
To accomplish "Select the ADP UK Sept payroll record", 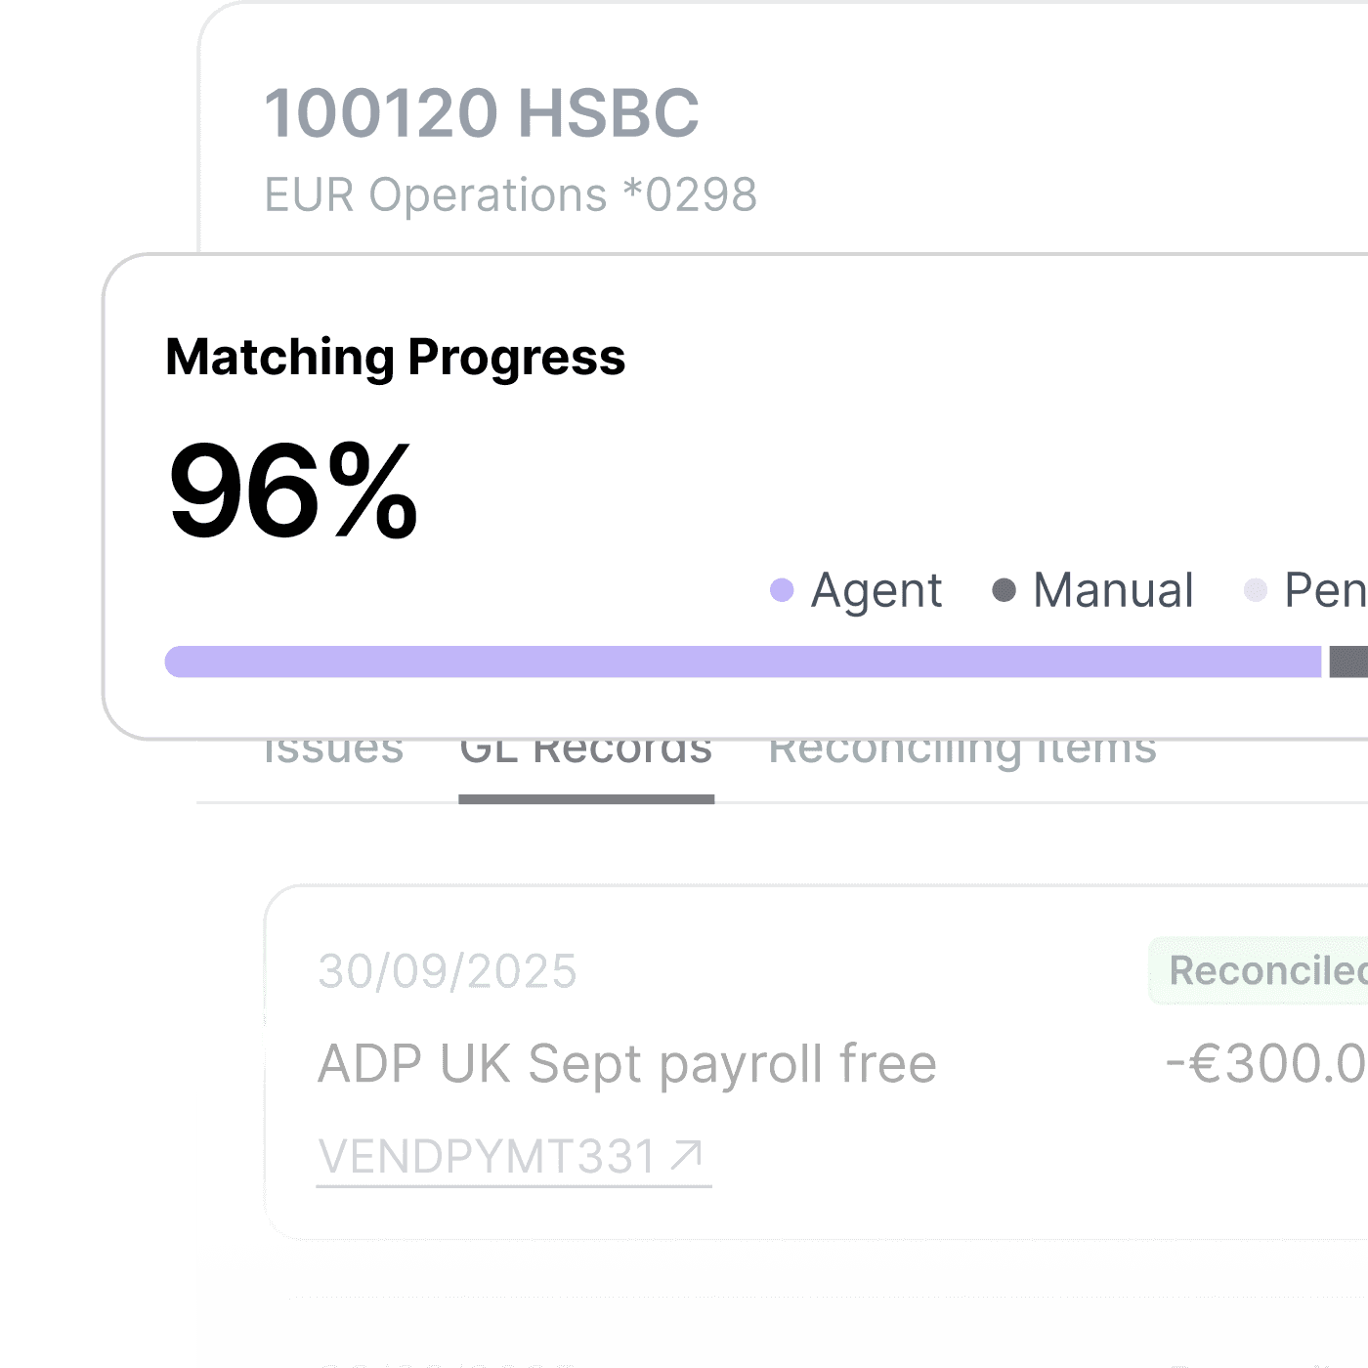I will [627, 1063].
